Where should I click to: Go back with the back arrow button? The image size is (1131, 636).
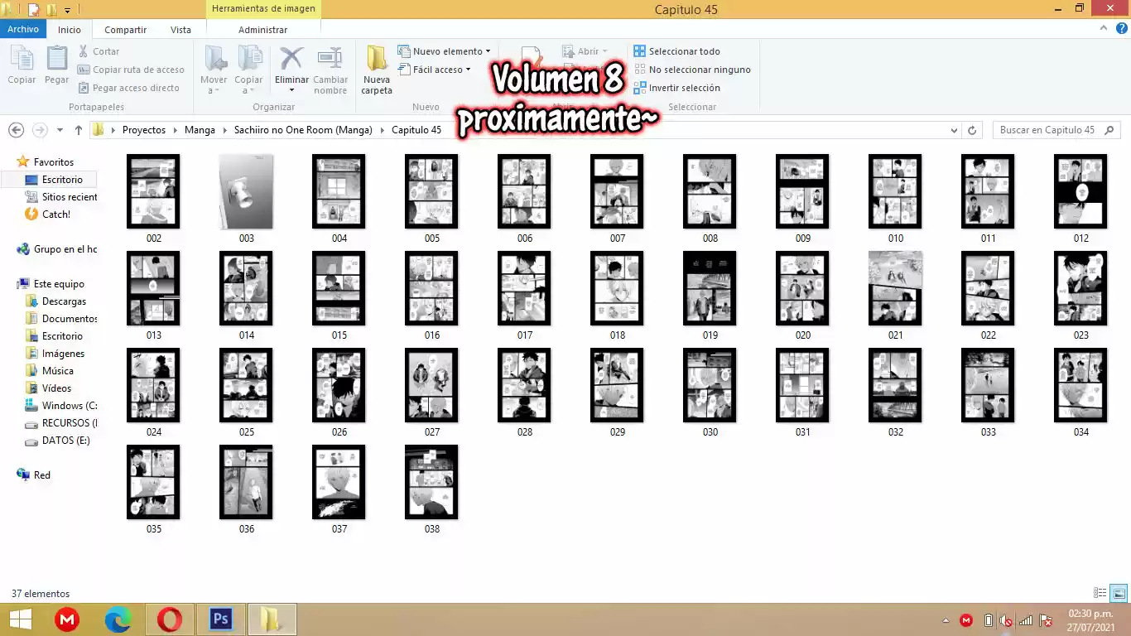[x=16, y=130]
